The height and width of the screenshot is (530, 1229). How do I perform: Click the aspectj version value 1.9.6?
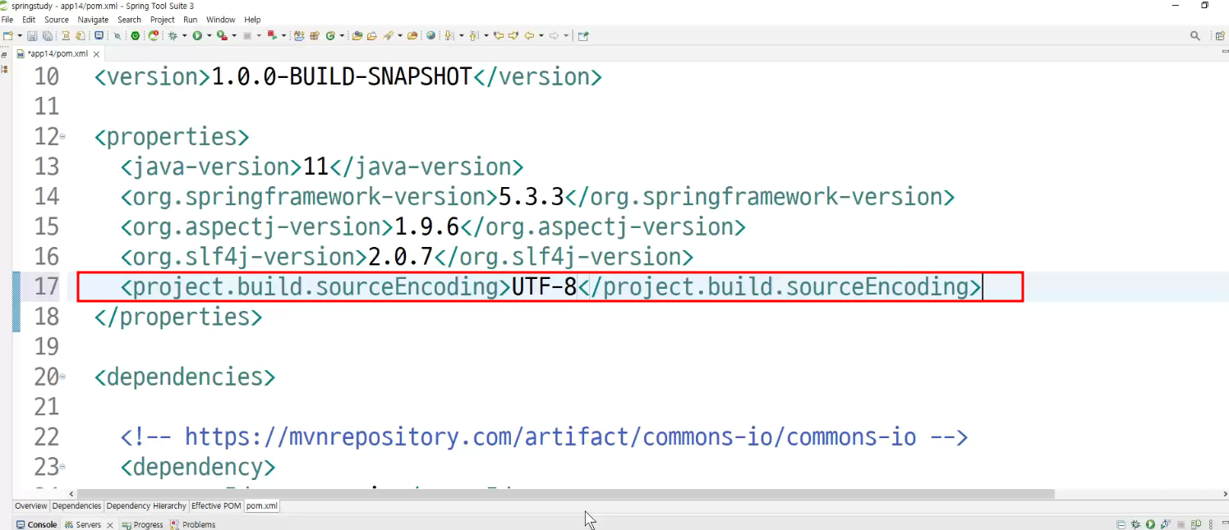(426, 227)
